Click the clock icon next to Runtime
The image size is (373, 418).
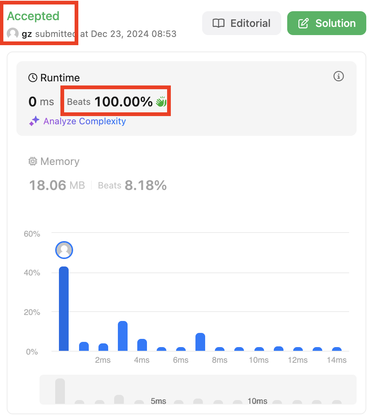[x=33, y=78]
